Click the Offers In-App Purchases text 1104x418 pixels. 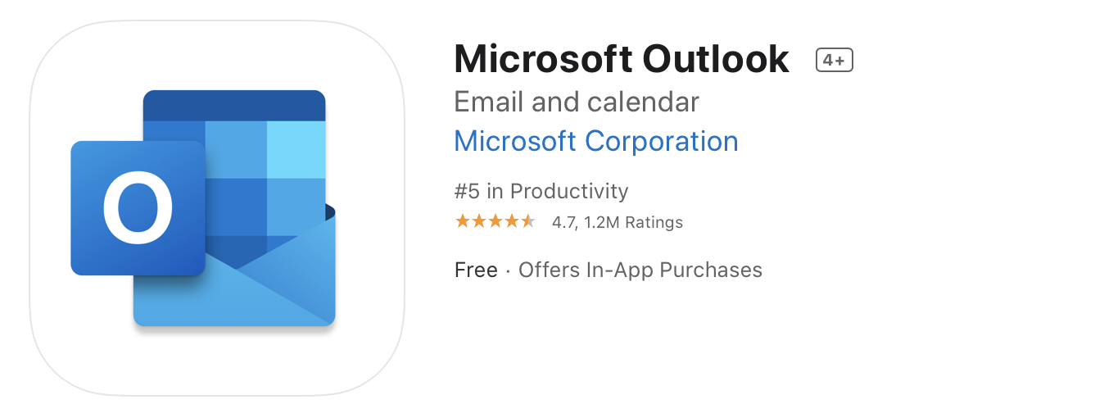pyautogui.click(x=640, y=270)
